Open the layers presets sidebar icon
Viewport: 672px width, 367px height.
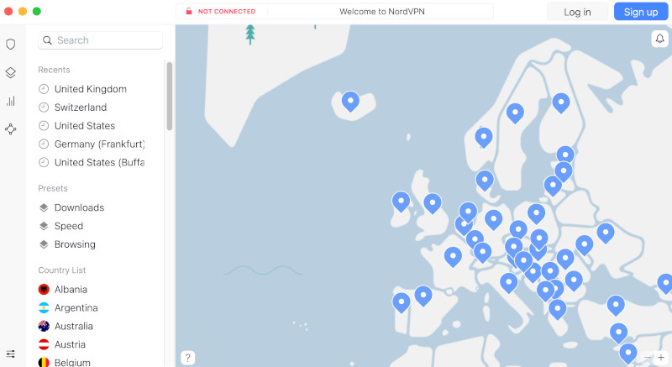[x=11, y=72]
